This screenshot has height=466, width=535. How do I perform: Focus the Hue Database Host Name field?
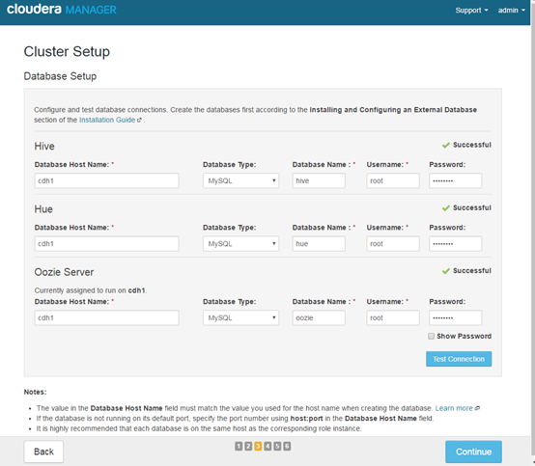[107, 244]
